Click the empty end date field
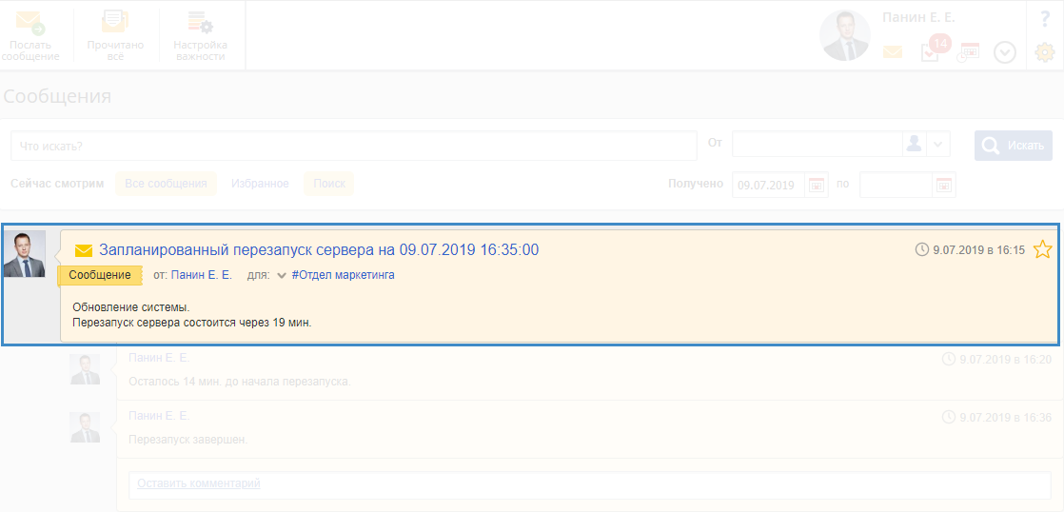The image size is (1064, 512). pyautogui.click(x=897, y=185)
